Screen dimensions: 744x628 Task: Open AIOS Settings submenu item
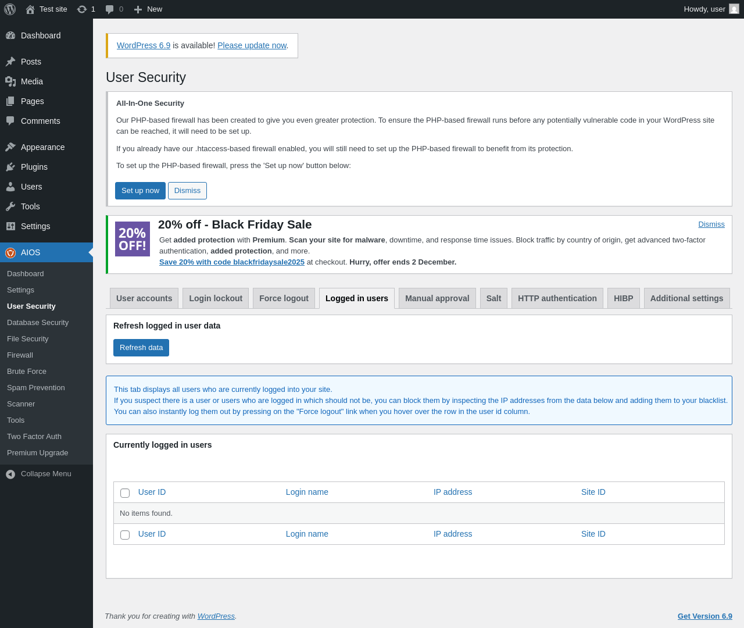(46, 290)
